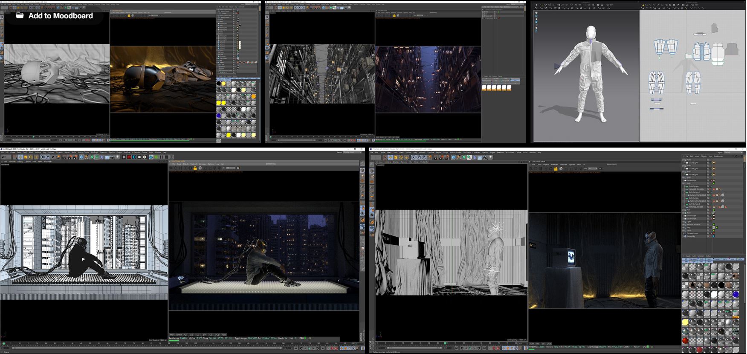Viewport: 747px width, 354px height.
Task: Click the Camera object icon in the lower-left Cinema 4D toolbar
Action: (x=112, y=157)
